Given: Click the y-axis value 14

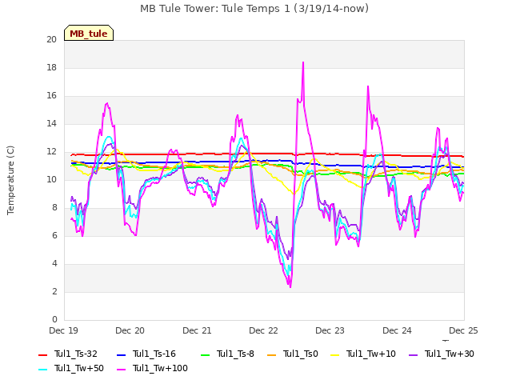Looking at the screenshot, I should click(51, 124).
